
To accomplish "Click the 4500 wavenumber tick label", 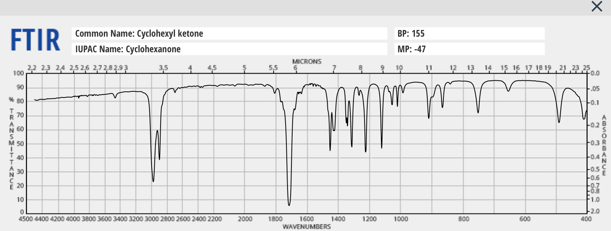I will [x=27, y=219].
